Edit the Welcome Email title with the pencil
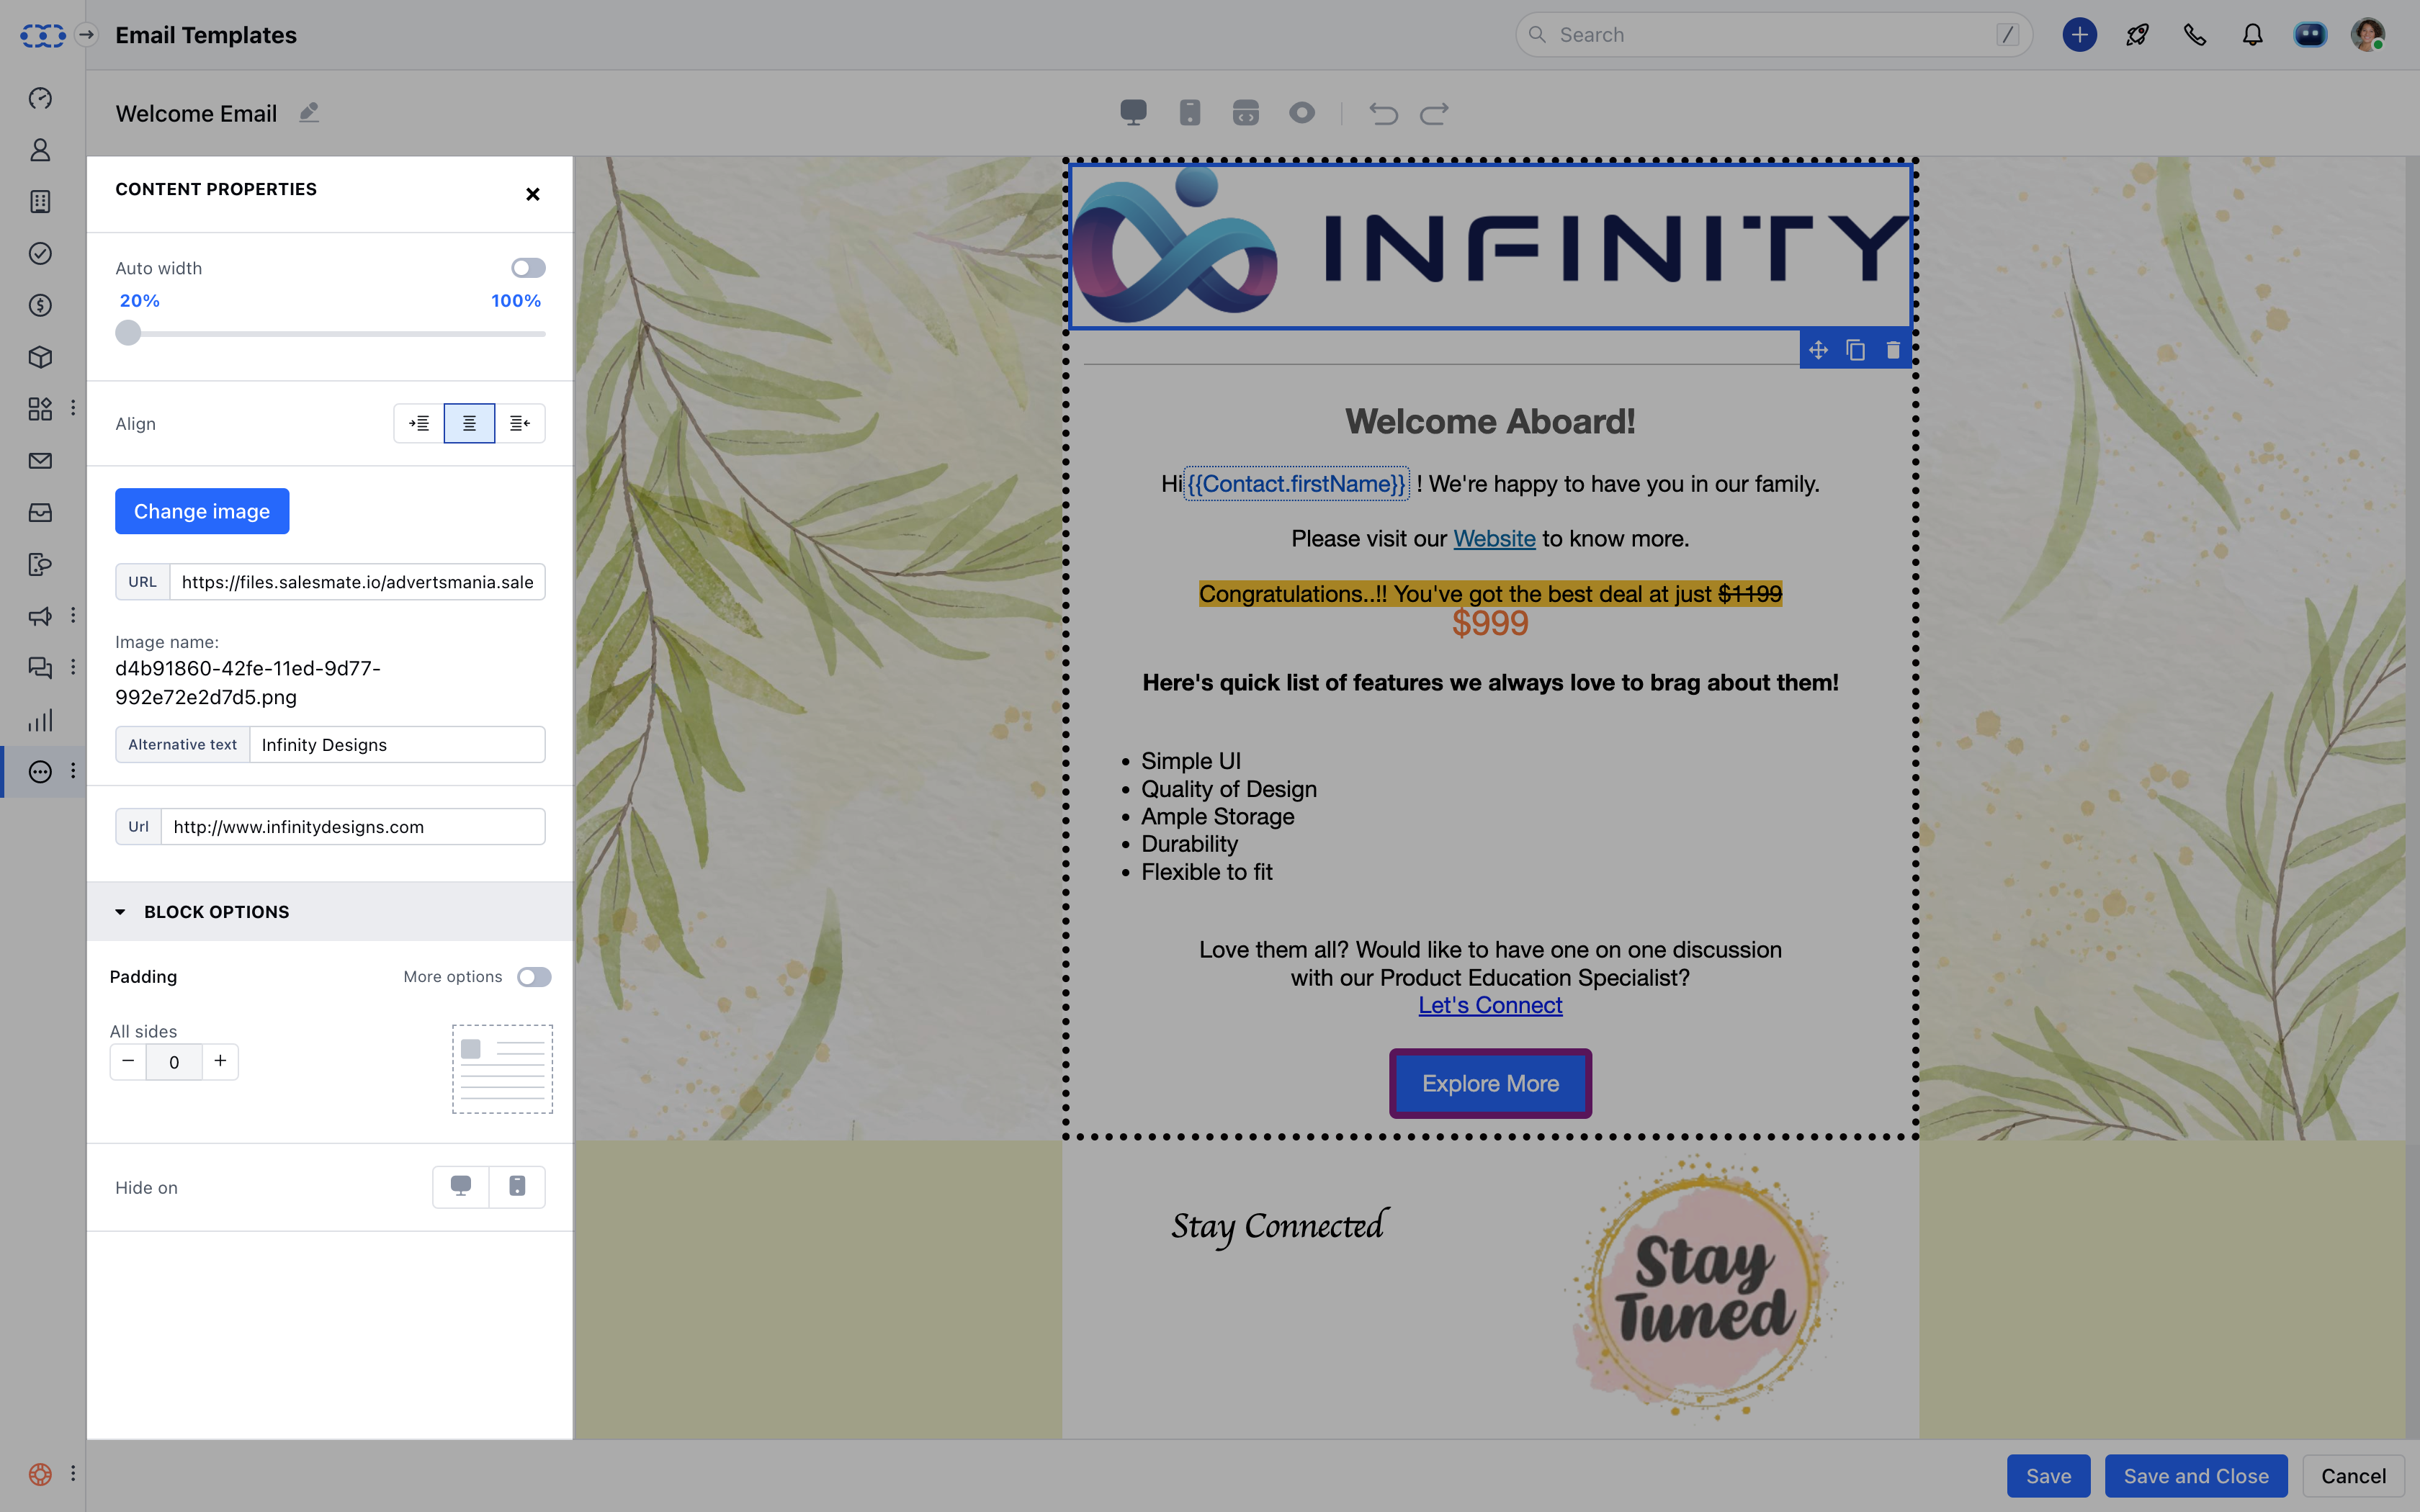 [308, 112]
